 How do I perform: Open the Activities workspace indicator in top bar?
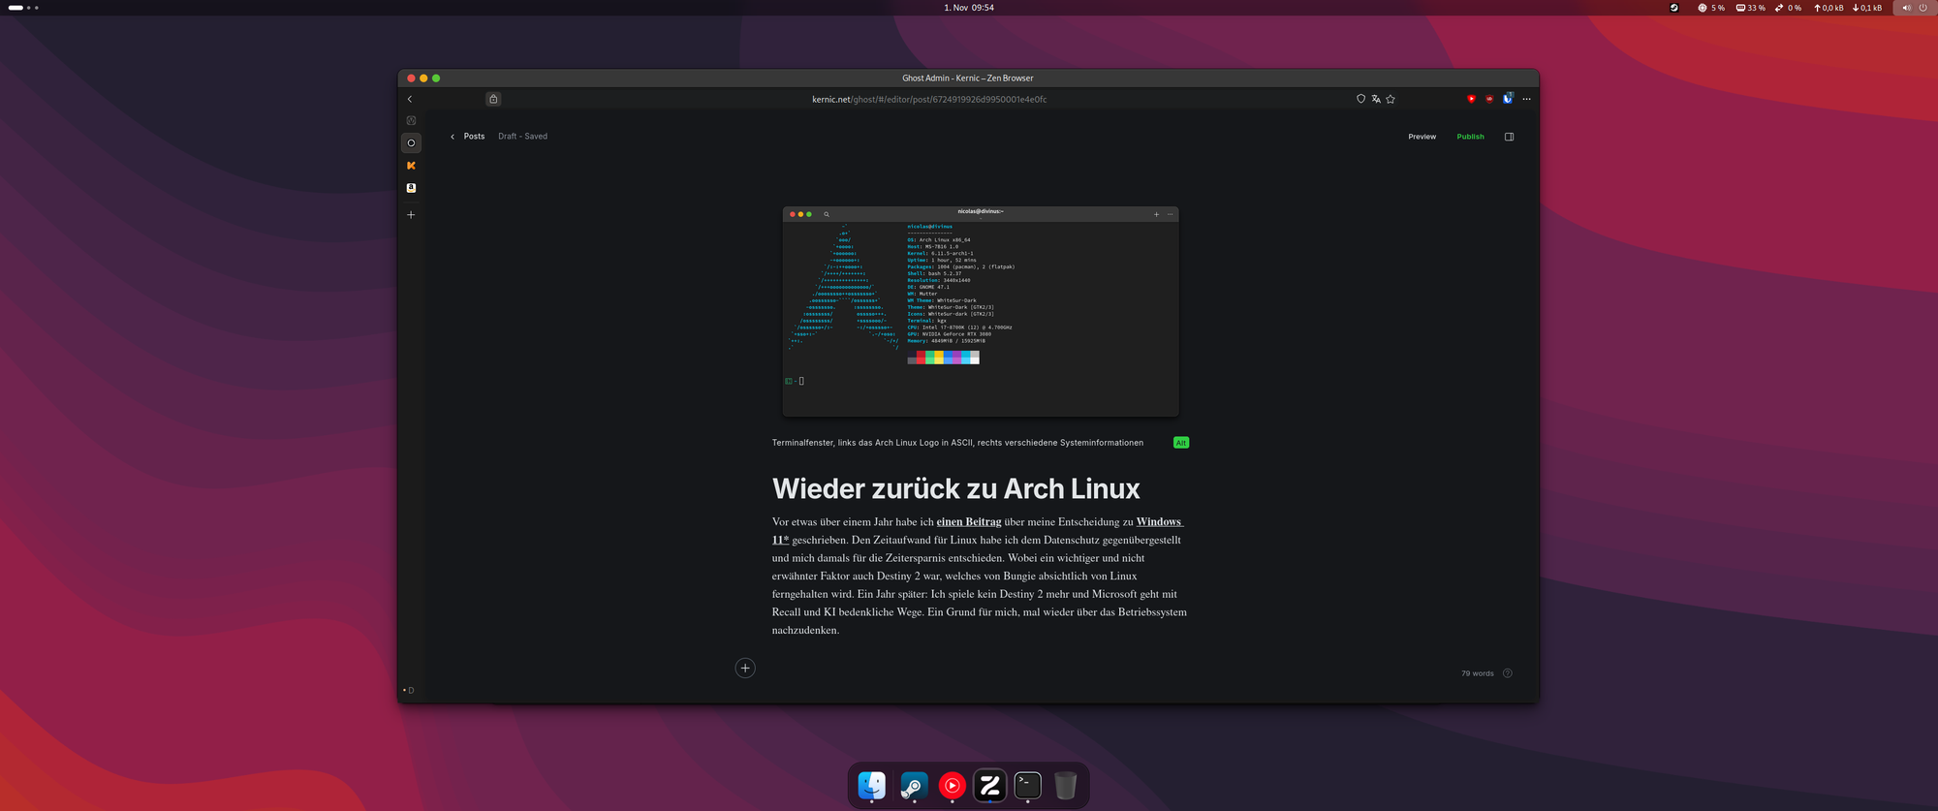(x=23, y=8)
